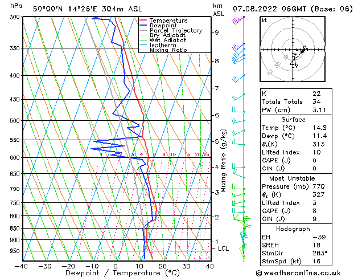Click the 'Surface' section heading
358x277 pixels.
[x=293, y=120]
